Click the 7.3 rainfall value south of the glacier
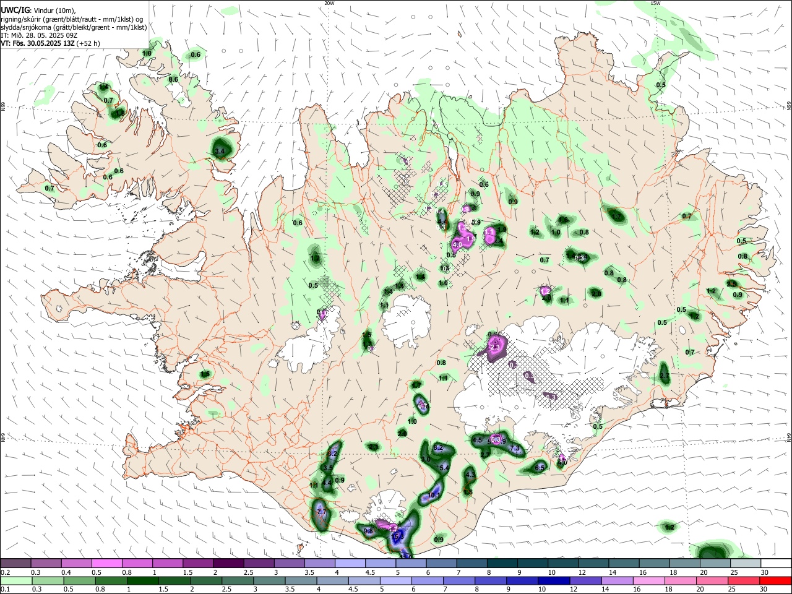This screenshot has width=792, height=594. pos(515,449)
